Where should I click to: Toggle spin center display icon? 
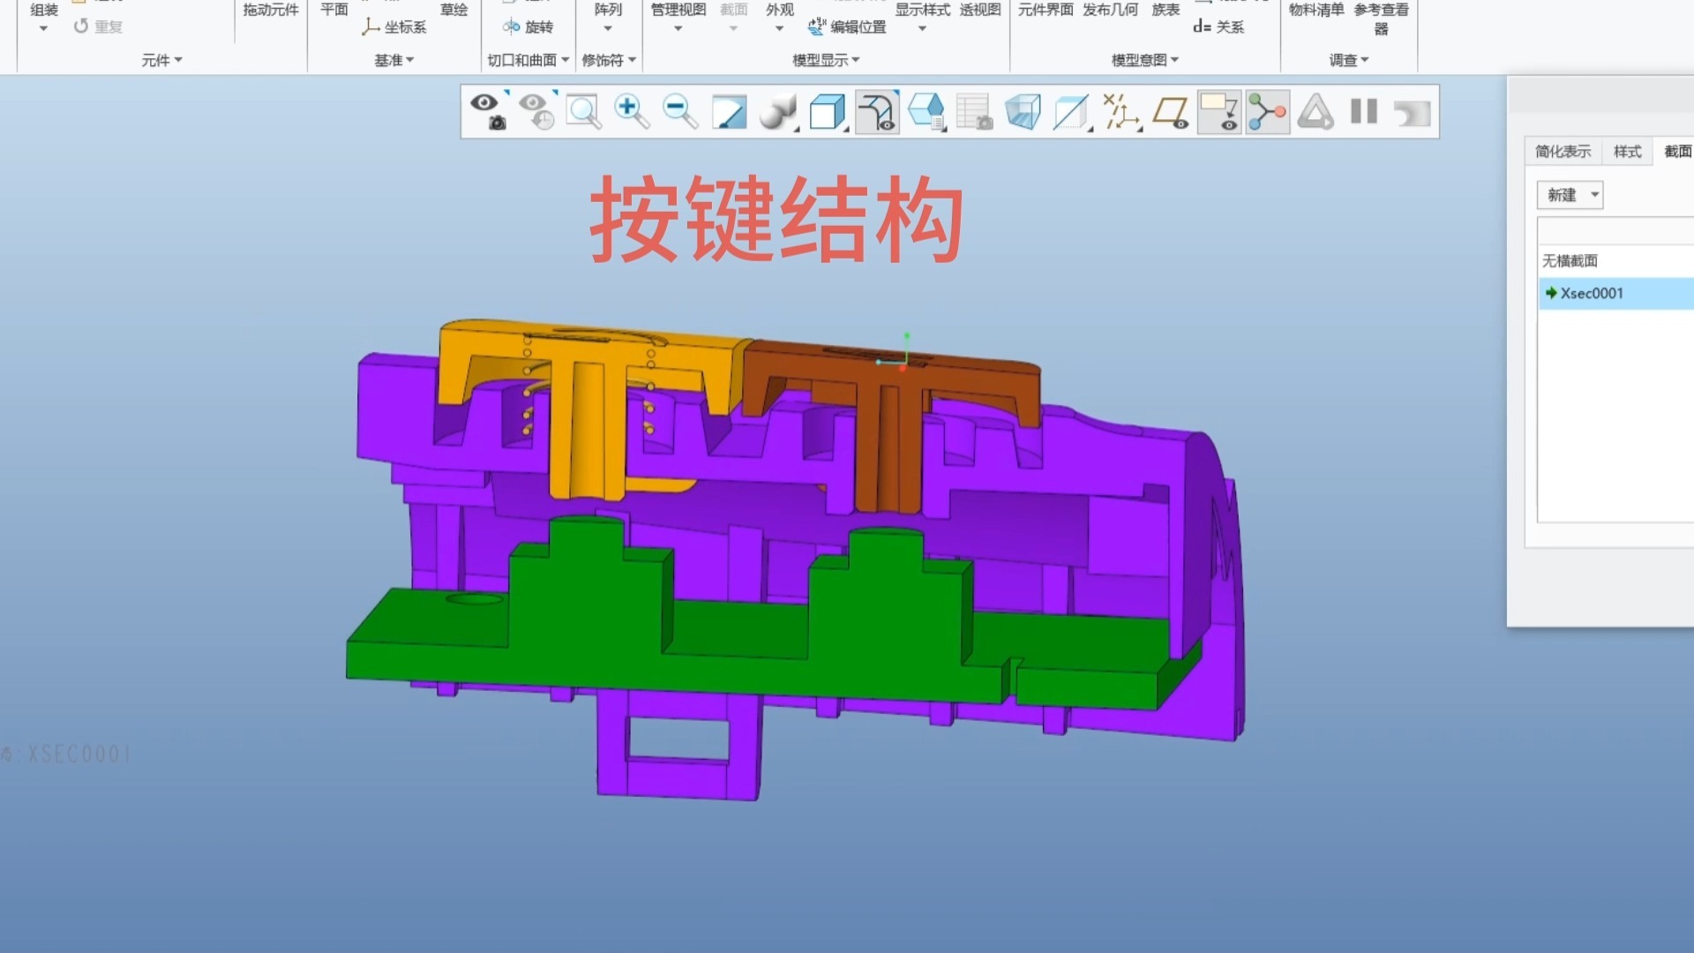[x=1267, y=112]
